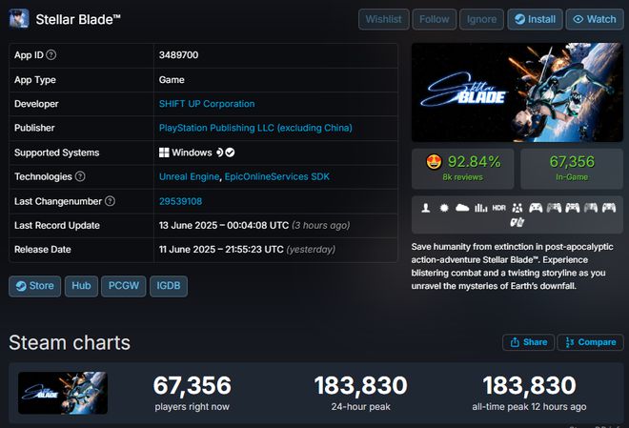Open the Store page button
629x428 pixels.
point(35,286)
